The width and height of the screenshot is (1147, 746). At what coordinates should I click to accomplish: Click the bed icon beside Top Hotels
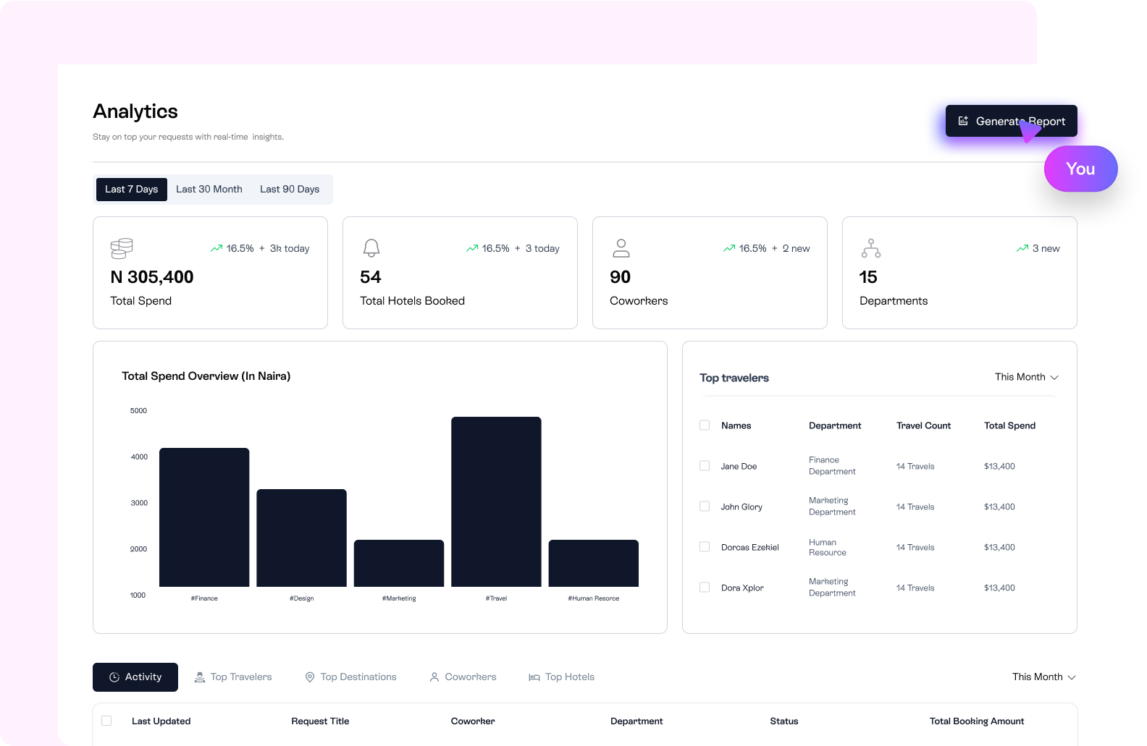pyautogui.click(x=534, y=677)
